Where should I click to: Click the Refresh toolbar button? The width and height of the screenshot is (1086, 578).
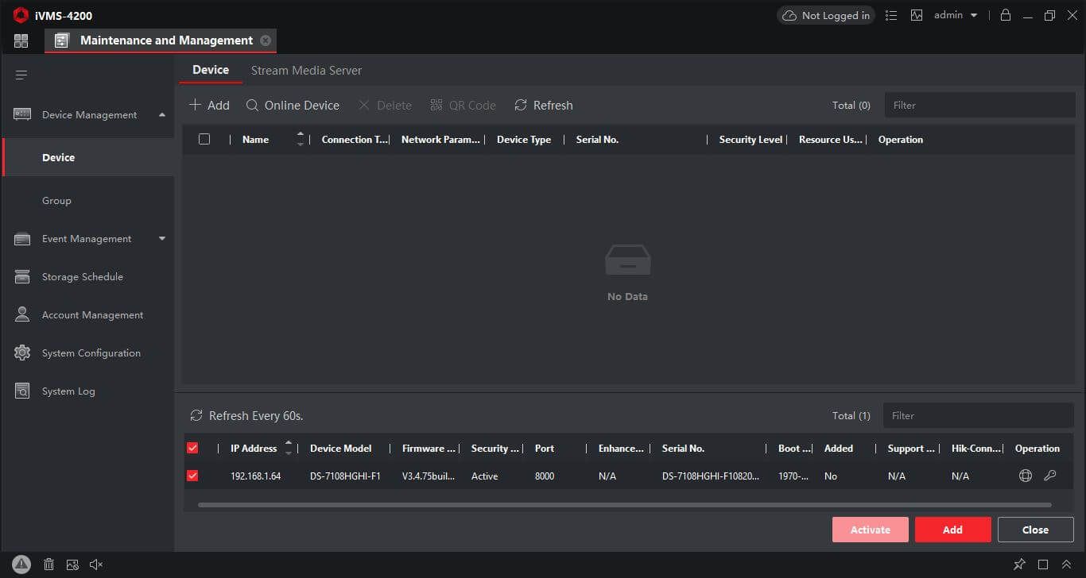[x=544, y=106]
